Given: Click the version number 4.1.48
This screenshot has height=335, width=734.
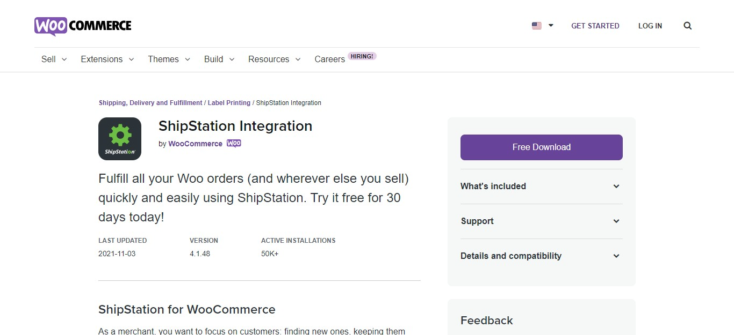Looking at the screenshot, I should (x=200, y=254).
